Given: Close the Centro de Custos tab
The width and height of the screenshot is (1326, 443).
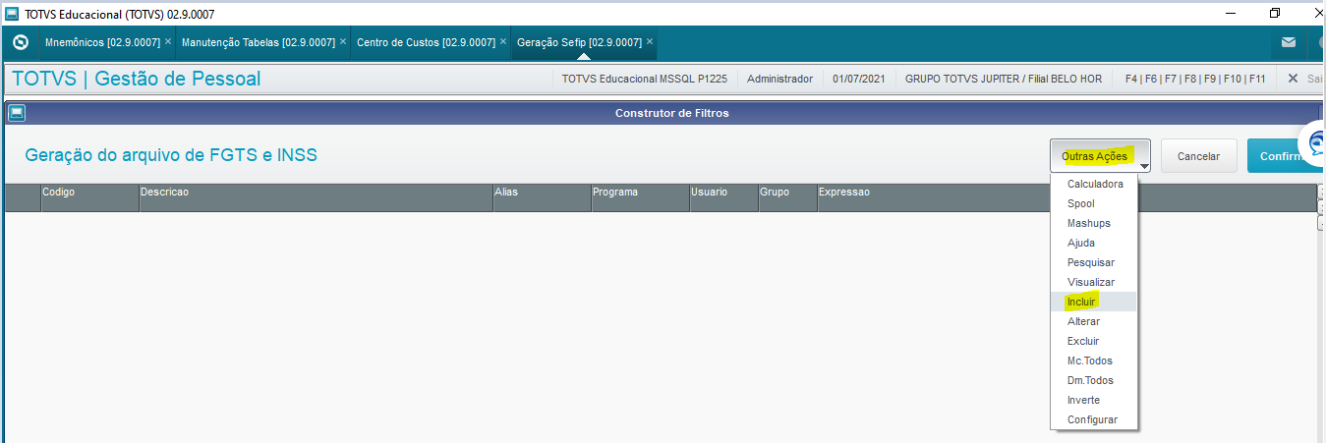Looking at the screenshot, I should [503, 42].
